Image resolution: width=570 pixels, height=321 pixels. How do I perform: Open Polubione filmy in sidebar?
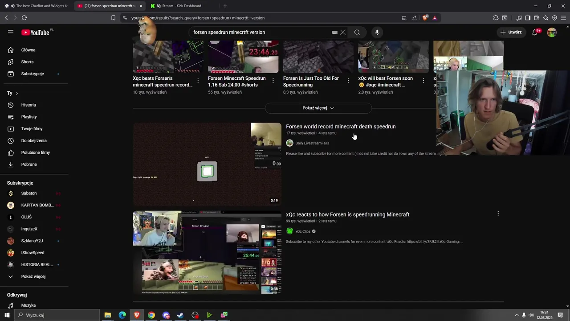tap(36, 152)
